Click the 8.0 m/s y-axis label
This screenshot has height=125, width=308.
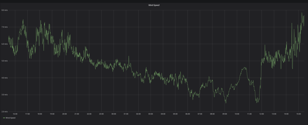(5, 10)
